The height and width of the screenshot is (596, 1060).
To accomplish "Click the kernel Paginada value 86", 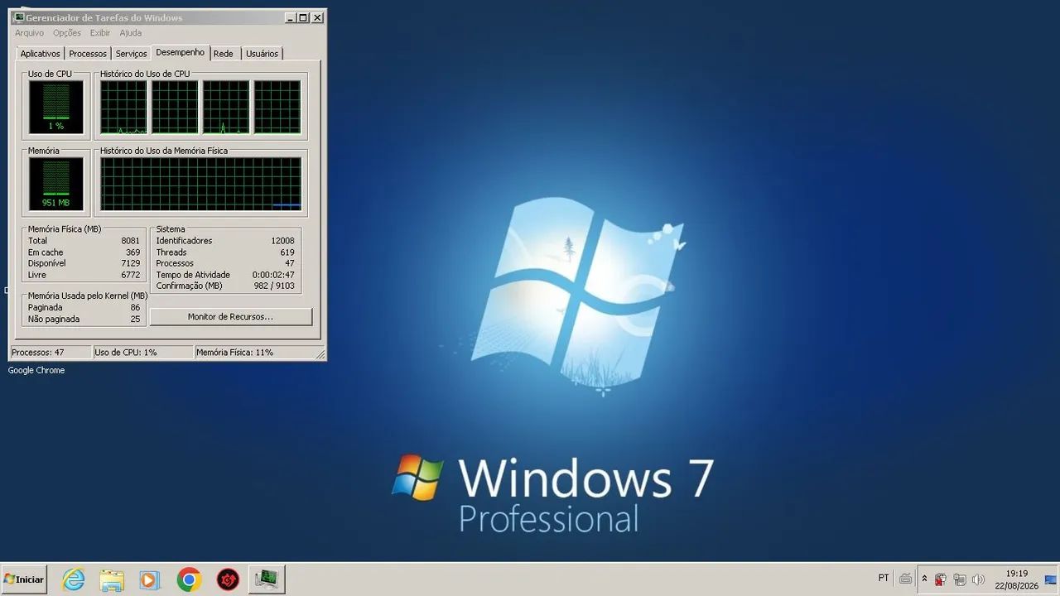I will click(135, 307).
